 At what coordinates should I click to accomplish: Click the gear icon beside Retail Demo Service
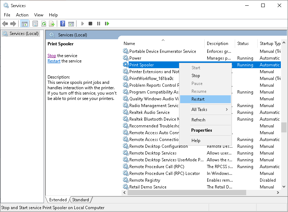(x=126, y=187)
